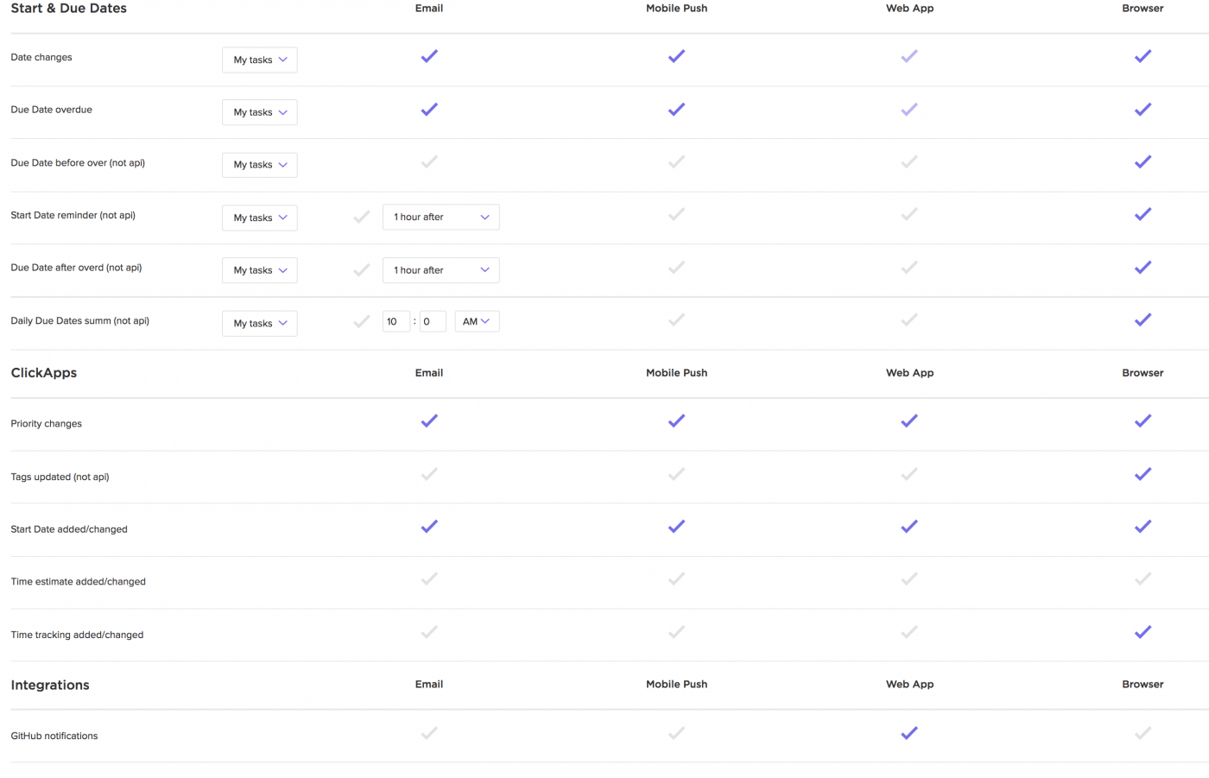Enable Web App notifications for Date changes
This screenshot has width=1209, height=778.
[x=909, y=55]
